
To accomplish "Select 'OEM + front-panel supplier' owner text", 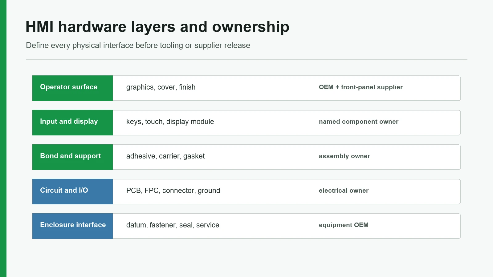I will pyautogui.click(x=361, y=87).
